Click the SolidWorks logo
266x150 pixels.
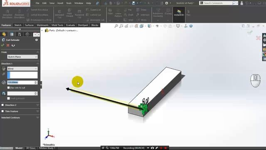point(16,3)
